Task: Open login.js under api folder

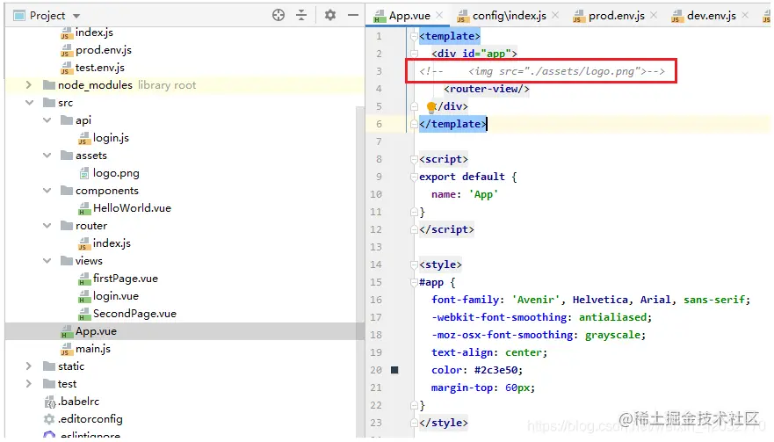Action: click(x=111, y=138)
